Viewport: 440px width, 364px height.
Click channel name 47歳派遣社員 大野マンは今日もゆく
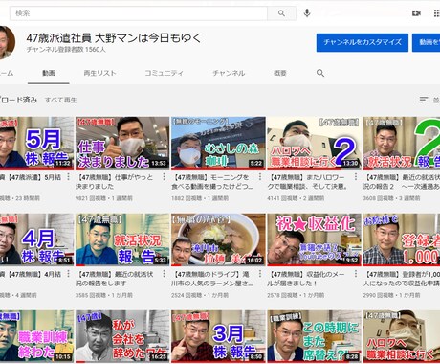[x=114, y=38]
